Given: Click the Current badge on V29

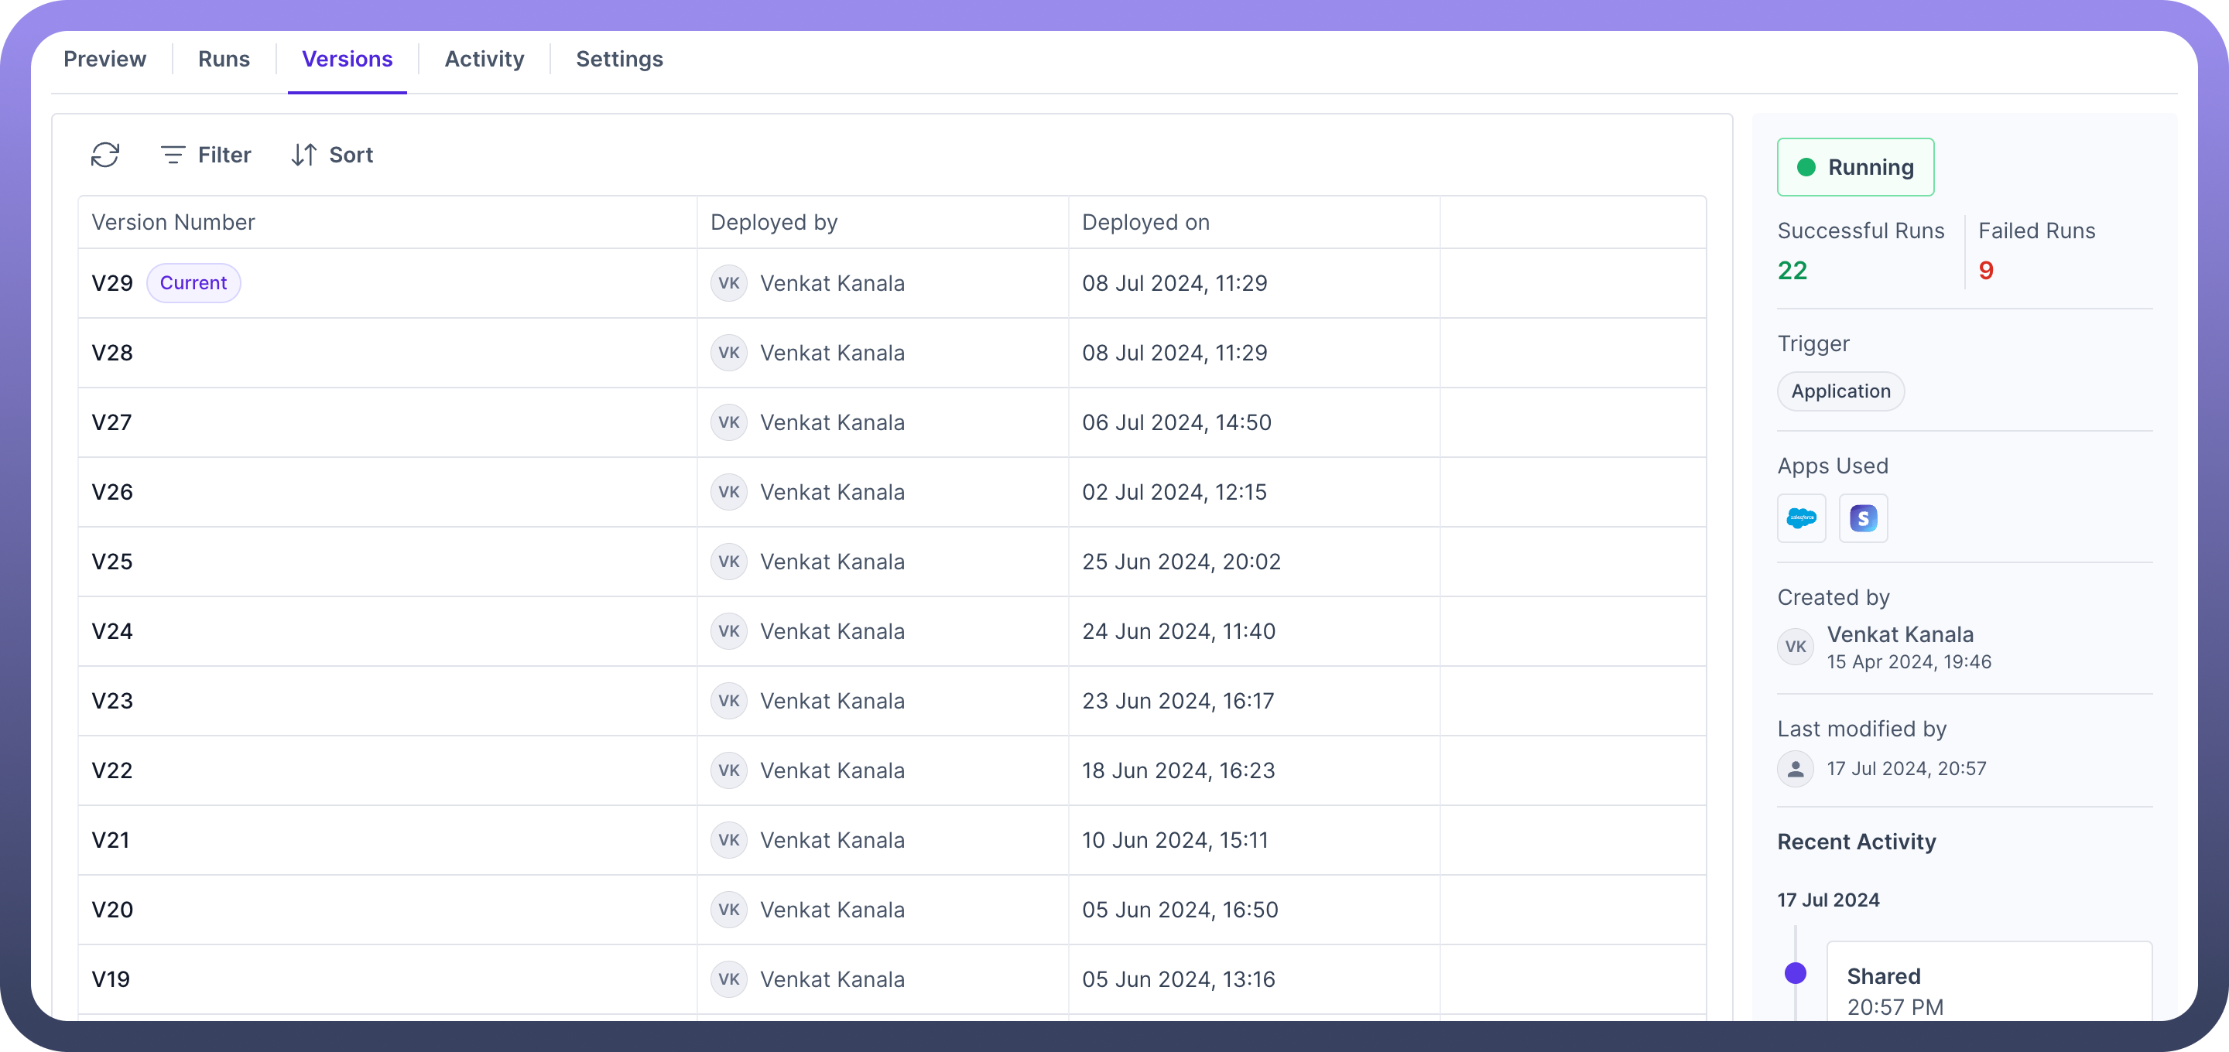Looking at the screenshot, I should pyautogui.click(x=193, y=283).
